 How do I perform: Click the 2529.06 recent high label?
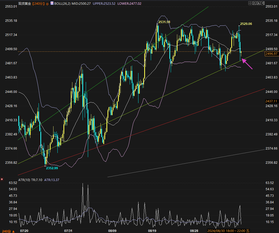pyautogui.click(x=246, y=24)
